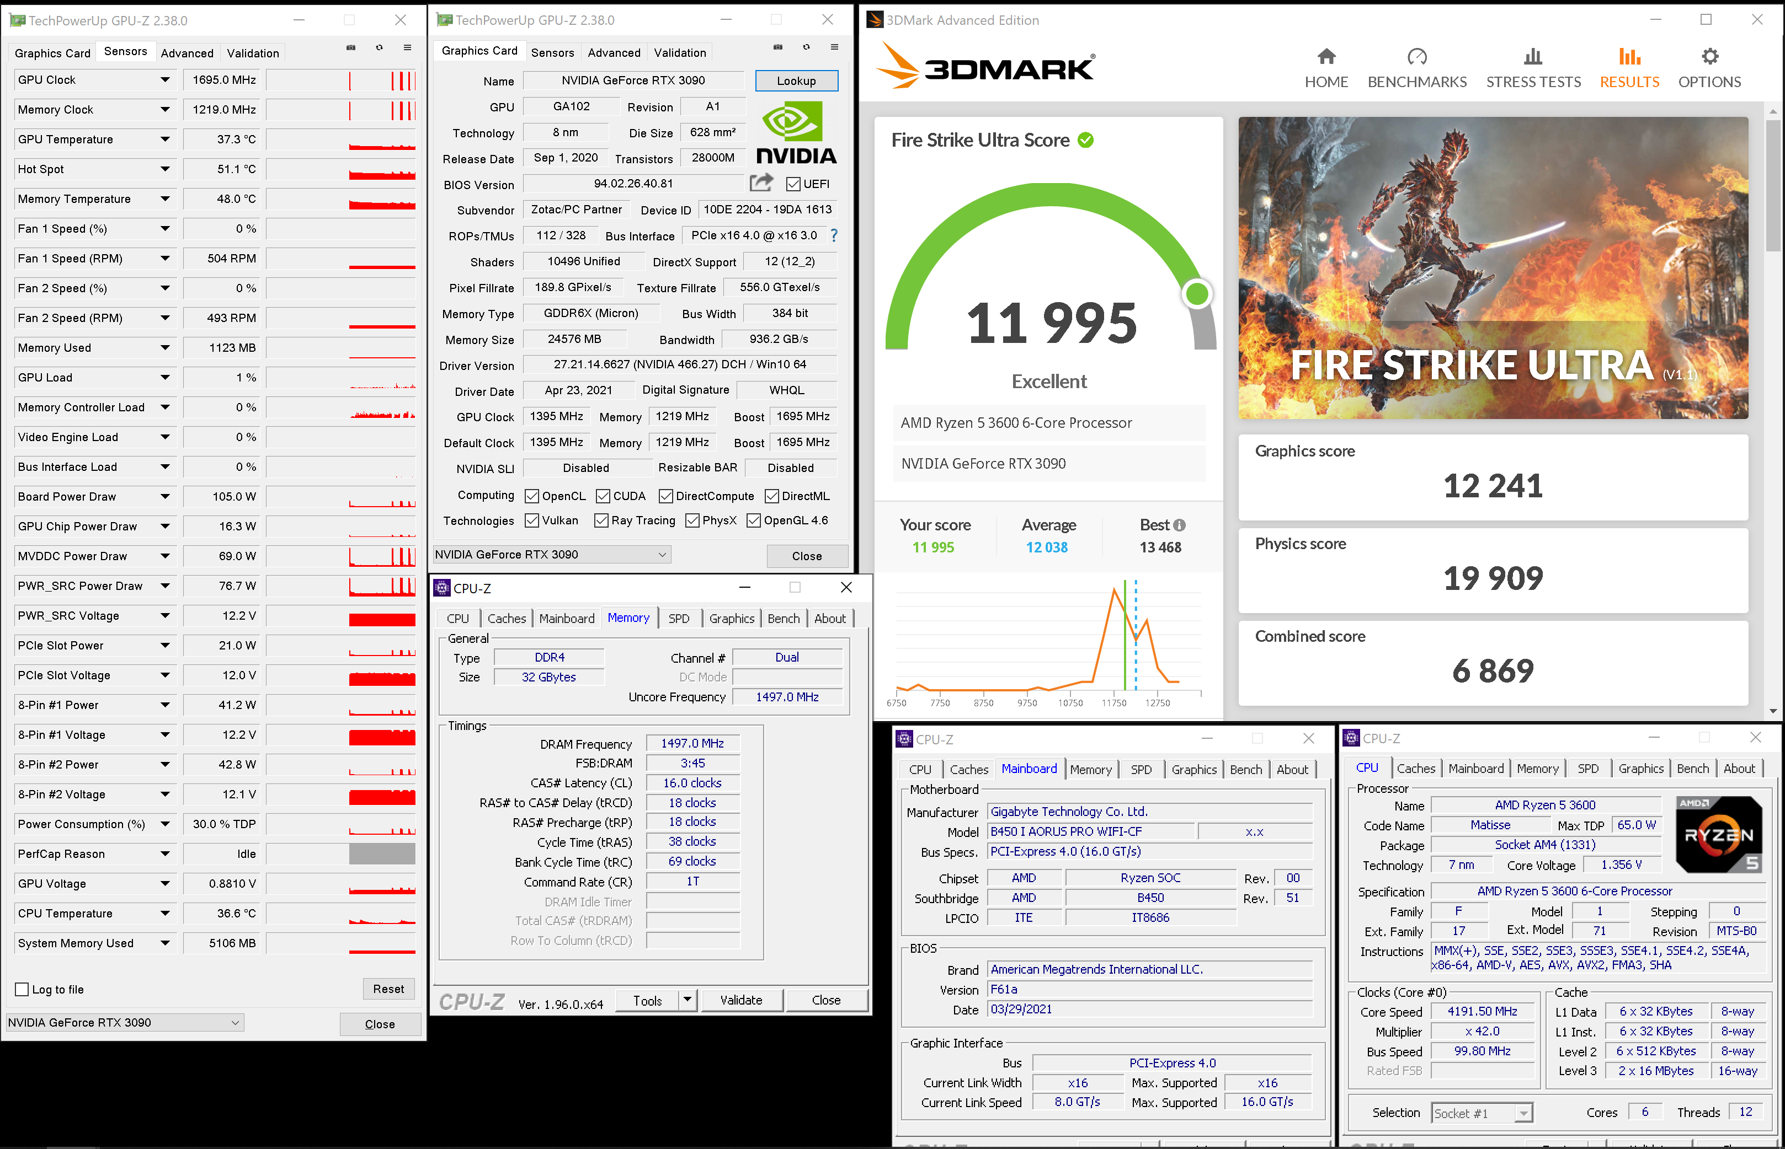Viewport: 1785px width, 1149px height.
Task: Click the Fire Strike Ultra thumbnail image
Action: coord(1493,267)
